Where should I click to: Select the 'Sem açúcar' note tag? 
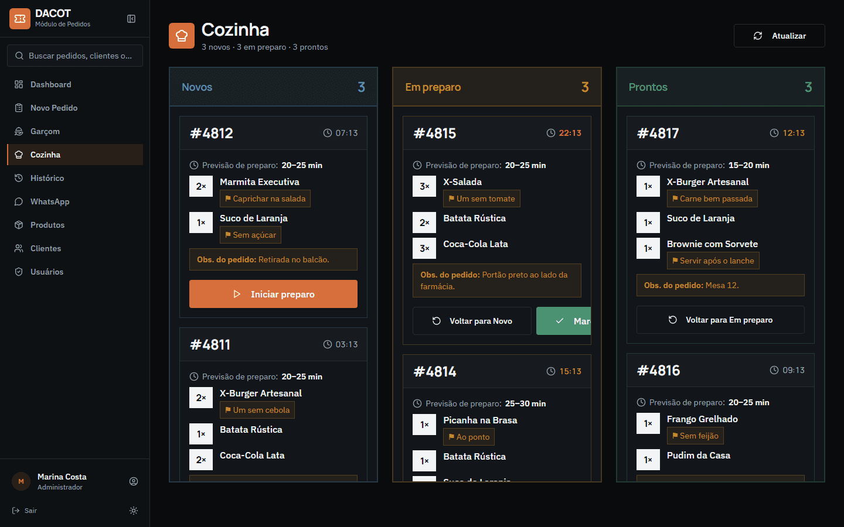click(250, 235)
